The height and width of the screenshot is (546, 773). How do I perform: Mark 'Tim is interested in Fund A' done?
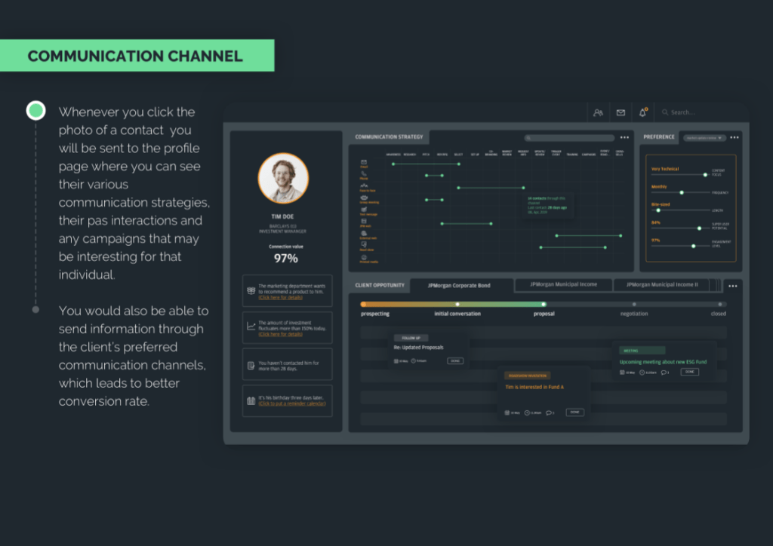(x=574, y=413)
